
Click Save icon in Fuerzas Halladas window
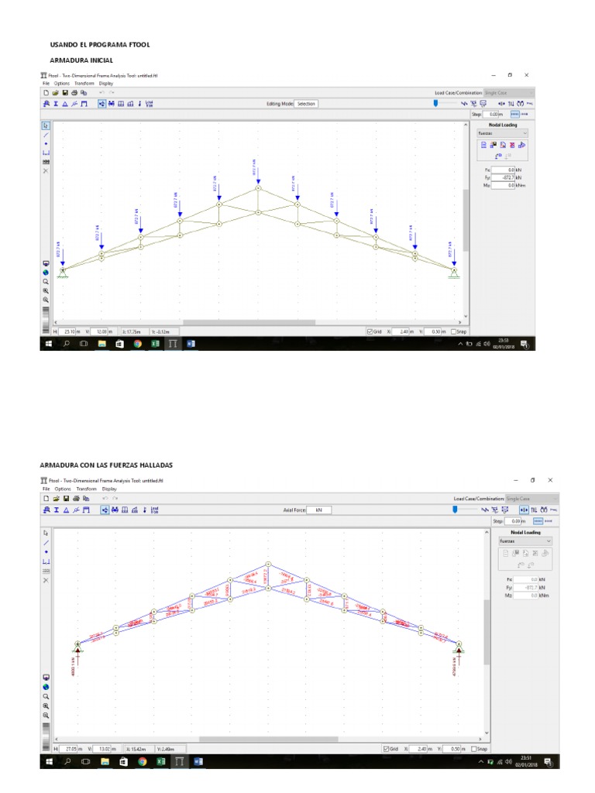pos(66,499)
